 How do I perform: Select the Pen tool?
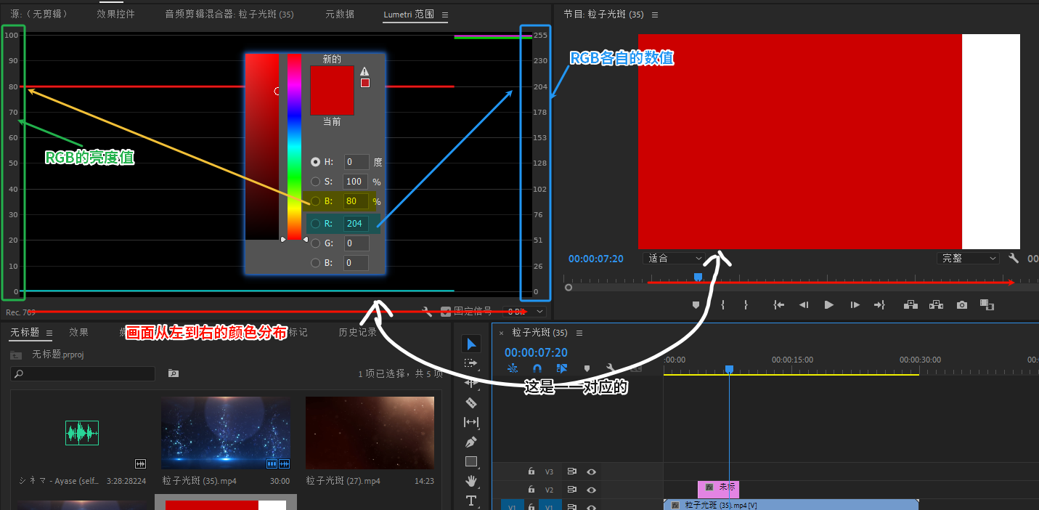point(470,442)
